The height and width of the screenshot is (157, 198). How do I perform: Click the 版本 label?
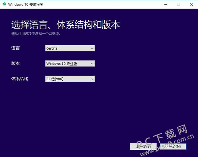(16, 63)
